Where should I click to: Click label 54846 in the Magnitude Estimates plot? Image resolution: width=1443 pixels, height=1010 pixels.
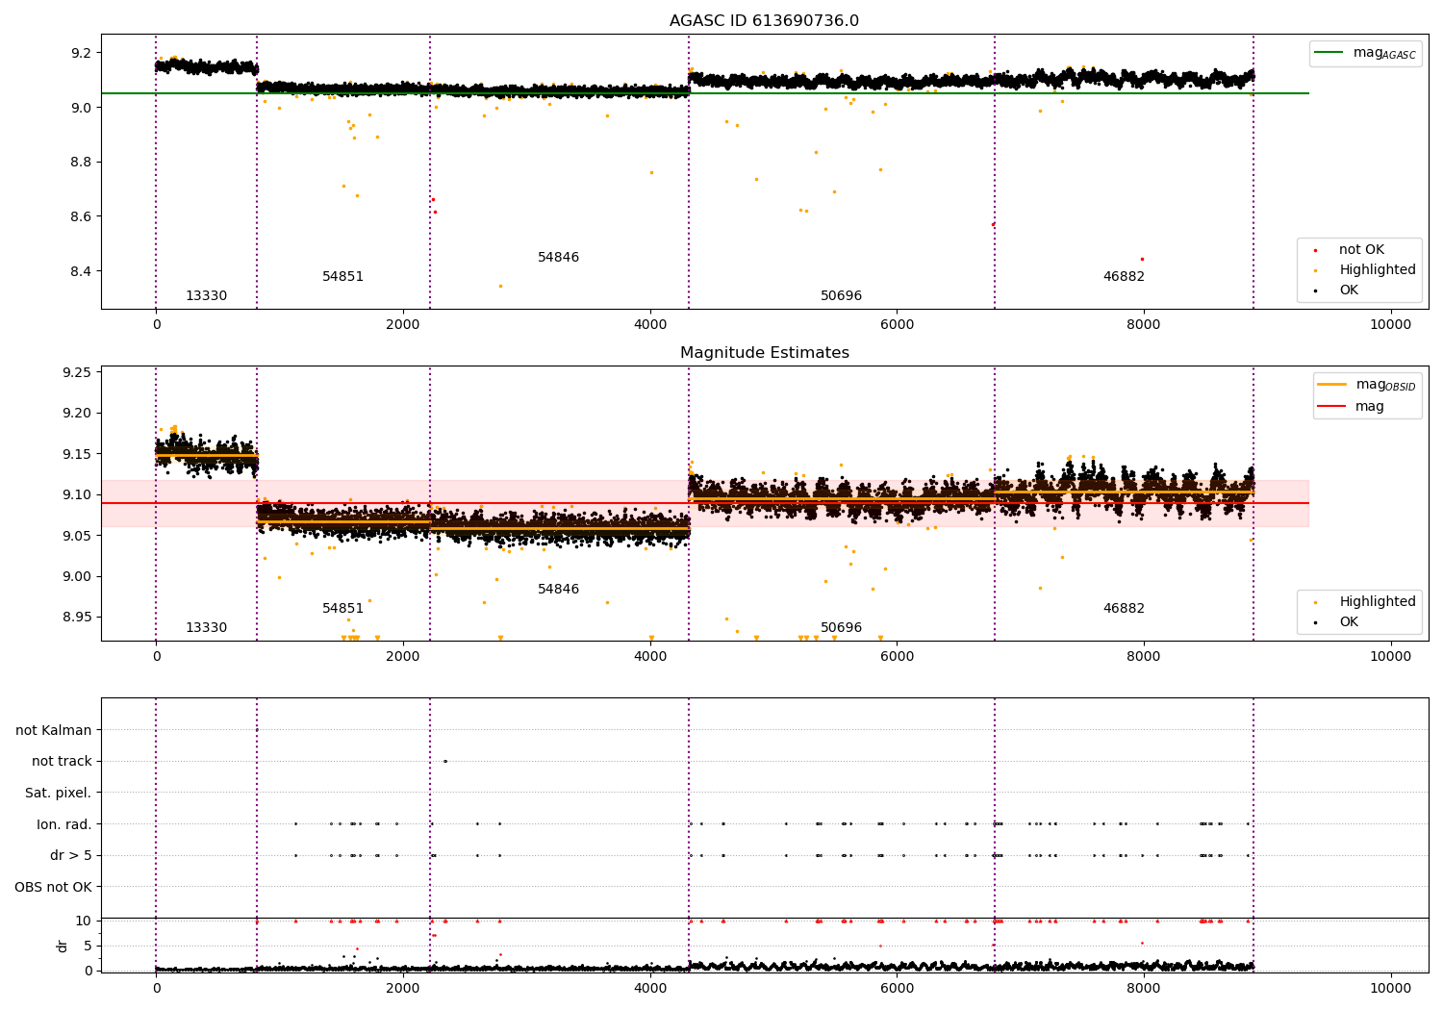[x=558, y=590]
